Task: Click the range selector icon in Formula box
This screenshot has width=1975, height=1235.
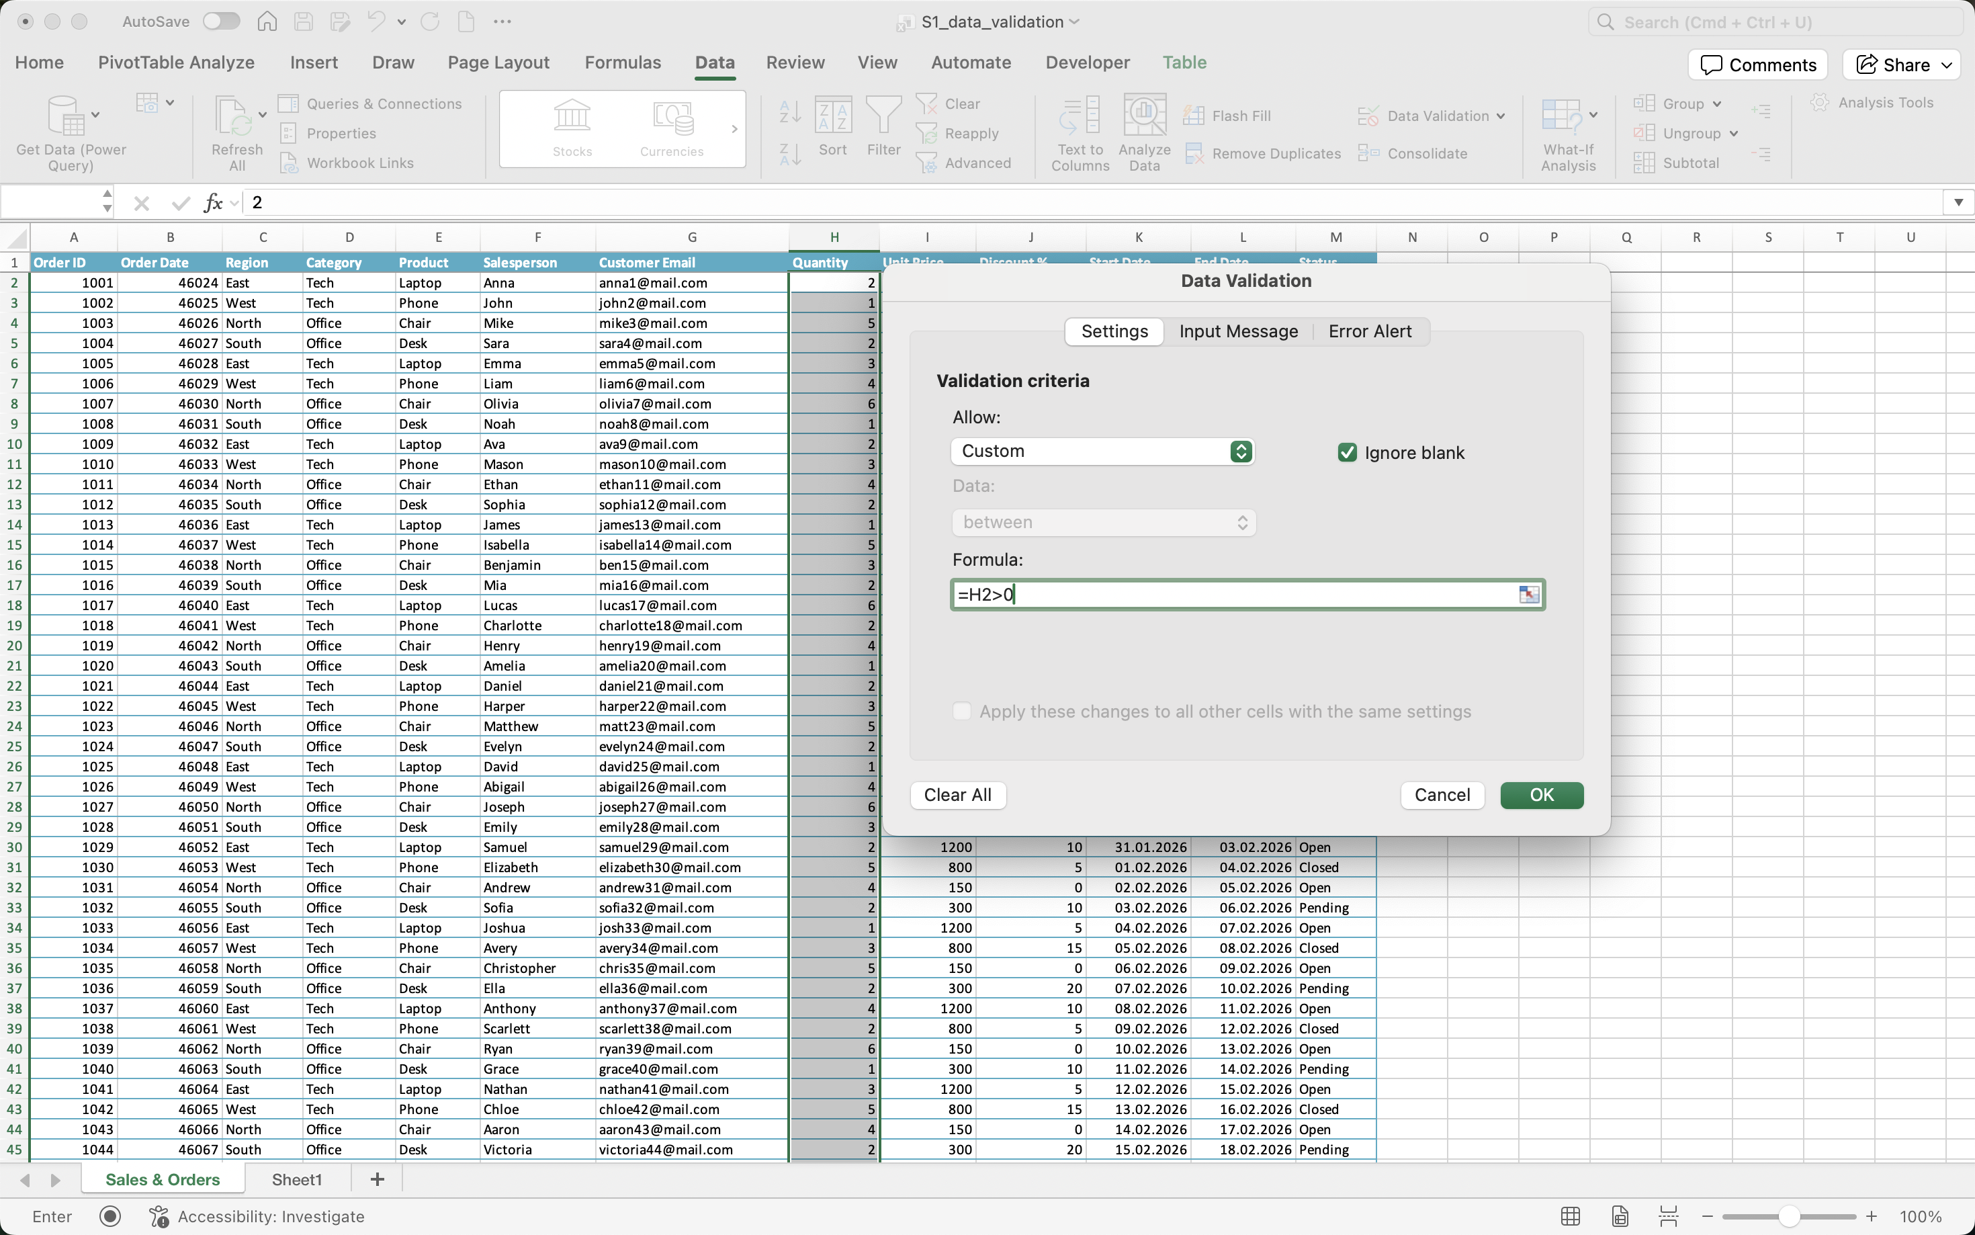Action: (1528, 595)
